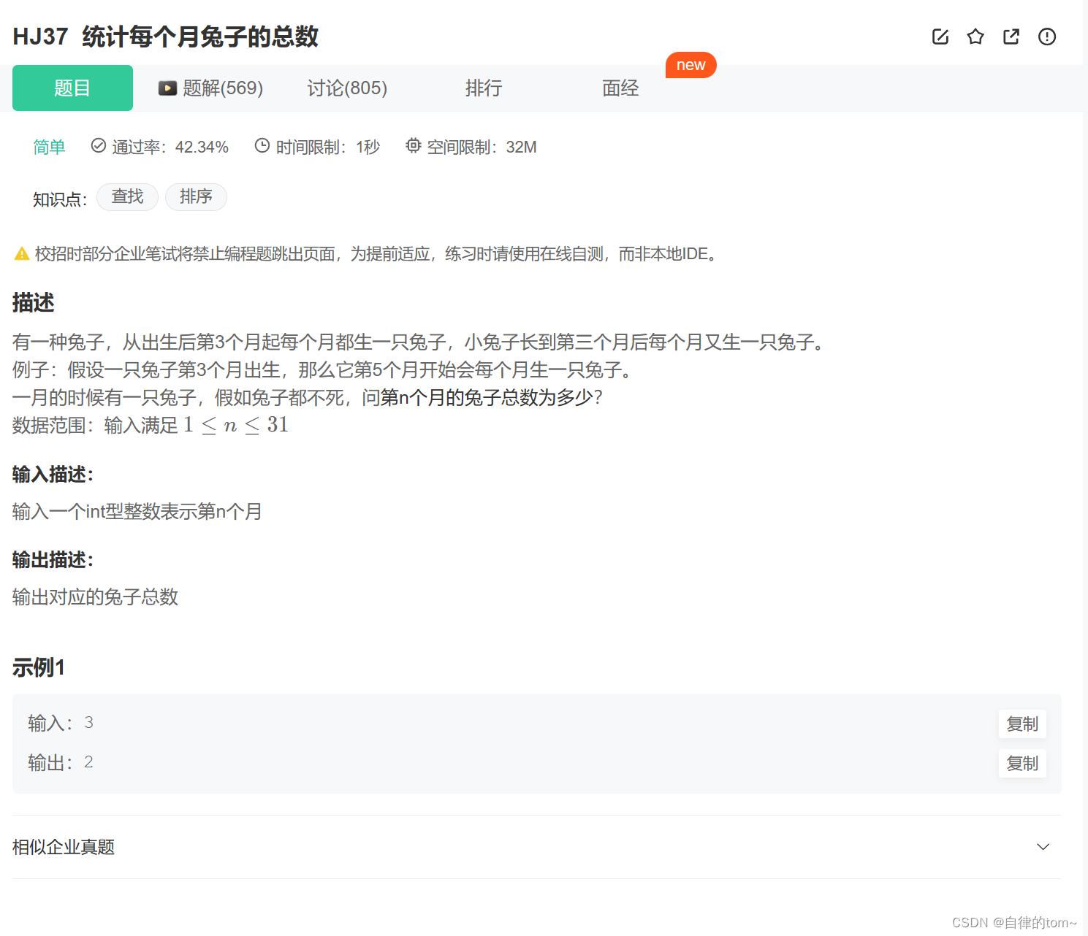The height and width of the screenshot is (936, 1088).
Task: Click the 输入描述 heading
Action: tap(53, 475)
